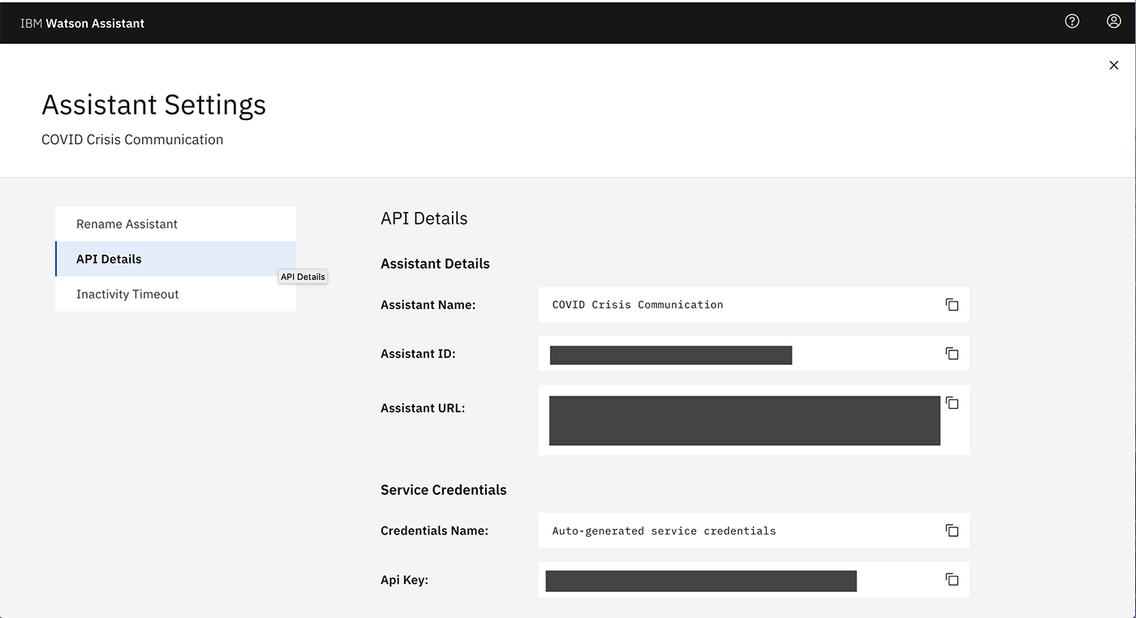Image resolution: width=1136 pixels, height=618 pixels.
Task: Select Rename Assistant in the sidebar
Action: pyautogui.click(x=175, y=224)
